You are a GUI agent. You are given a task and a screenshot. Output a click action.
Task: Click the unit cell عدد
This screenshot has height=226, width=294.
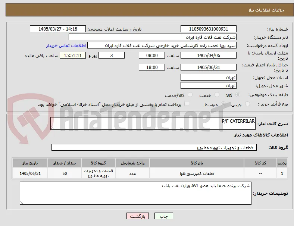coord(132,173)
